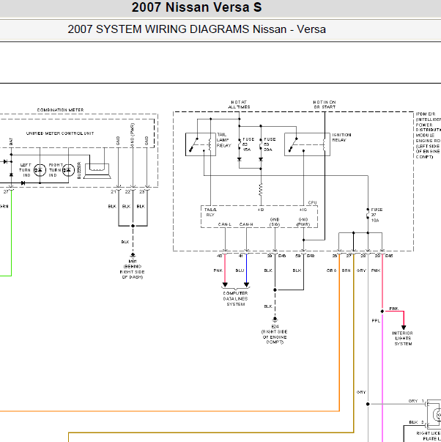Click the "IPDM E/R" module description text
This screenshot has width=441, height=442.
click(x=428, y=136)
